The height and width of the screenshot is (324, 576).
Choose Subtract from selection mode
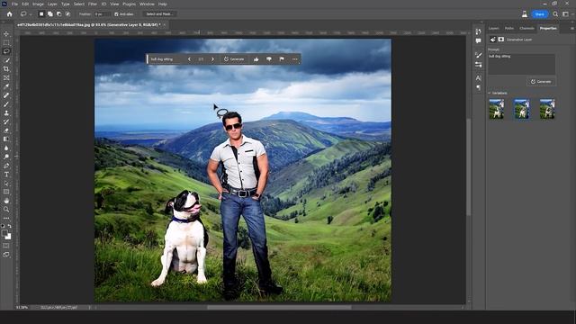coord(58,14)
